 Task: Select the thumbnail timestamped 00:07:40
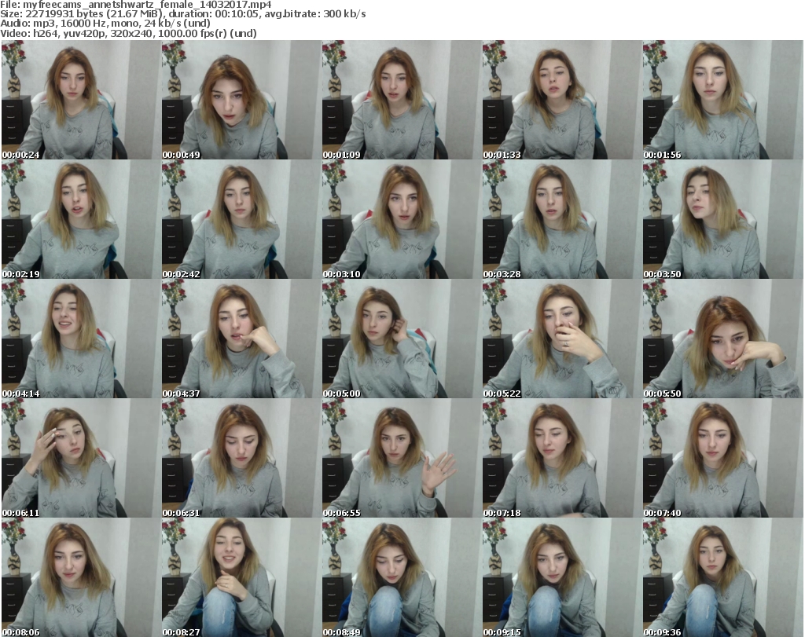(x=722, y=459)
